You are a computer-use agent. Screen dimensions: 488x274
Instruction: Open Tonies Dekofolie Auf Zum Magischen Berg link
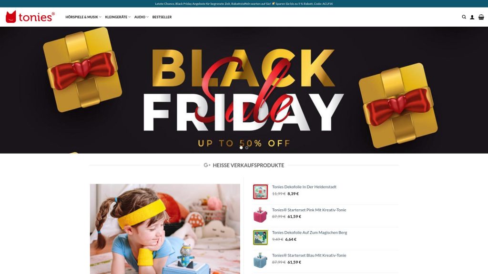pos(309,232)
